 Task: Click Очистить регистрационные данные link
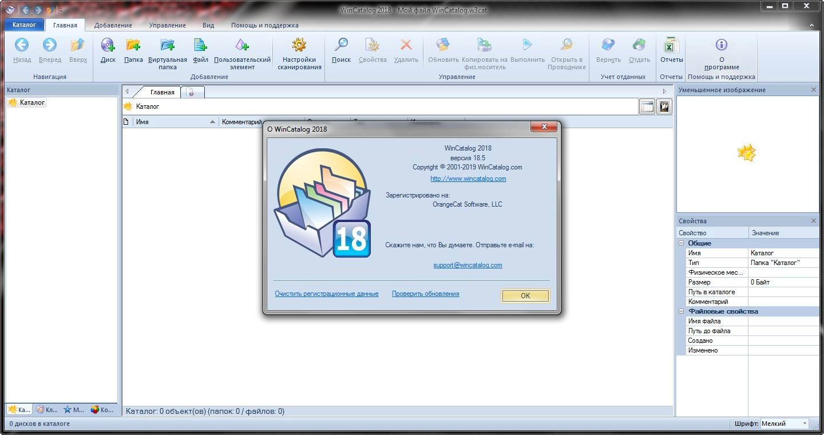tap(327, 294)
